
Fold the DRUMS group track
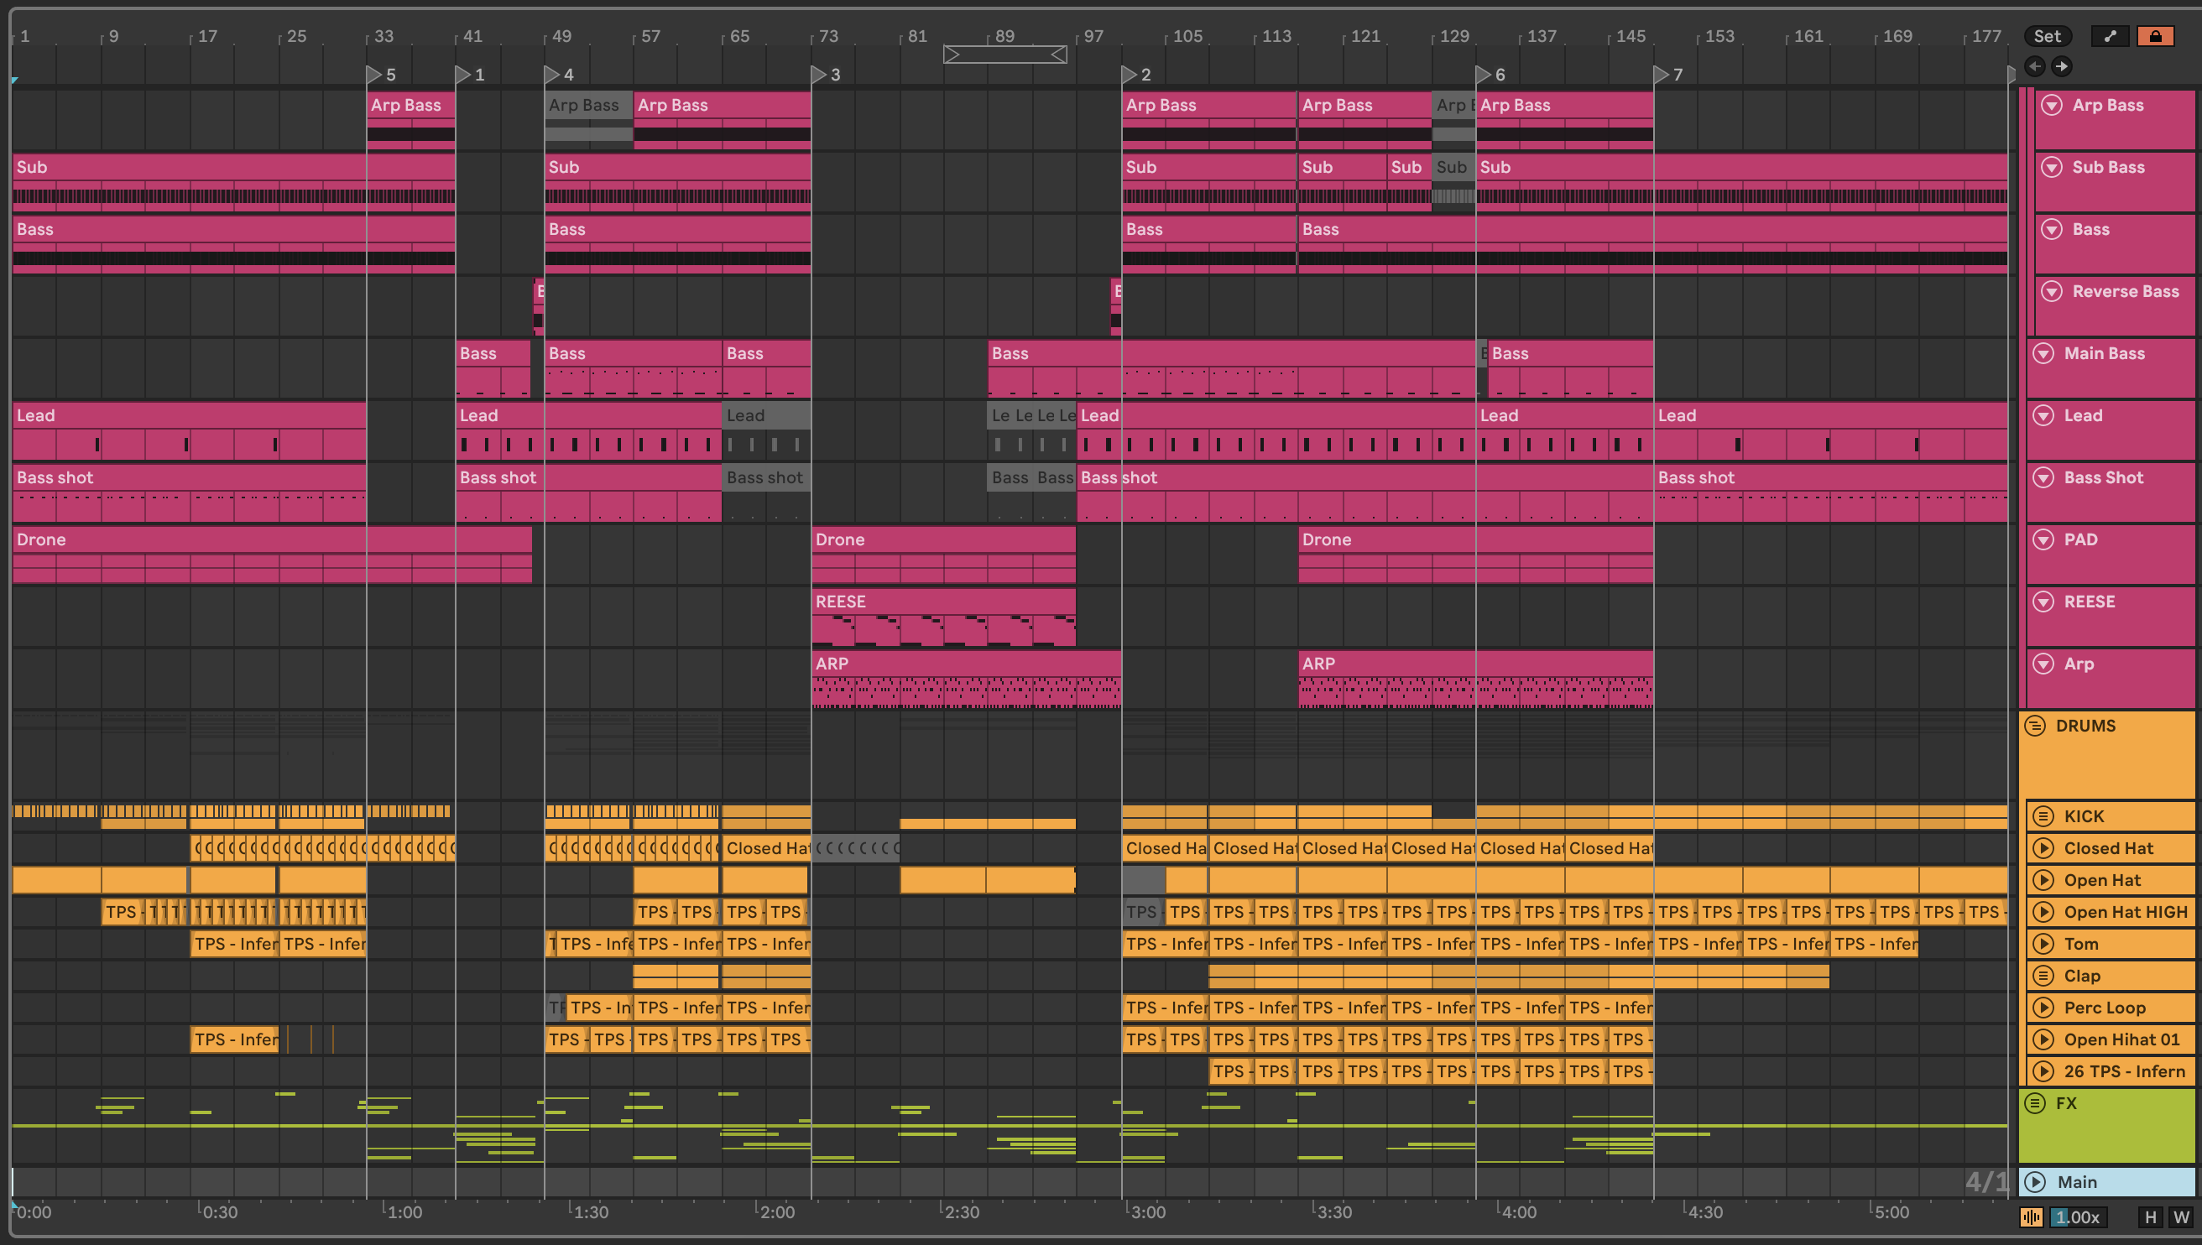[2035, 726]
